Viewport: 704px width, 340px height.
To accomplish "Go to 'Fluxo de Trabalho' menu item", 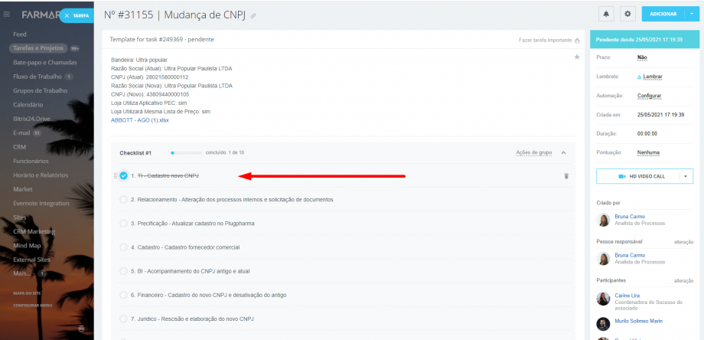I will coord(38,76).
